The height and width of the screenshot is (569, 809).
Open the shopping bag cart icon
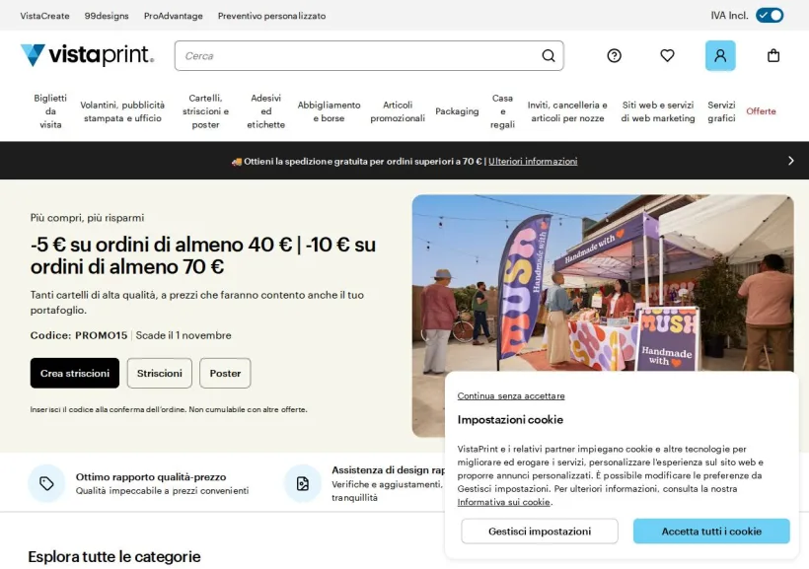(773, 55)
